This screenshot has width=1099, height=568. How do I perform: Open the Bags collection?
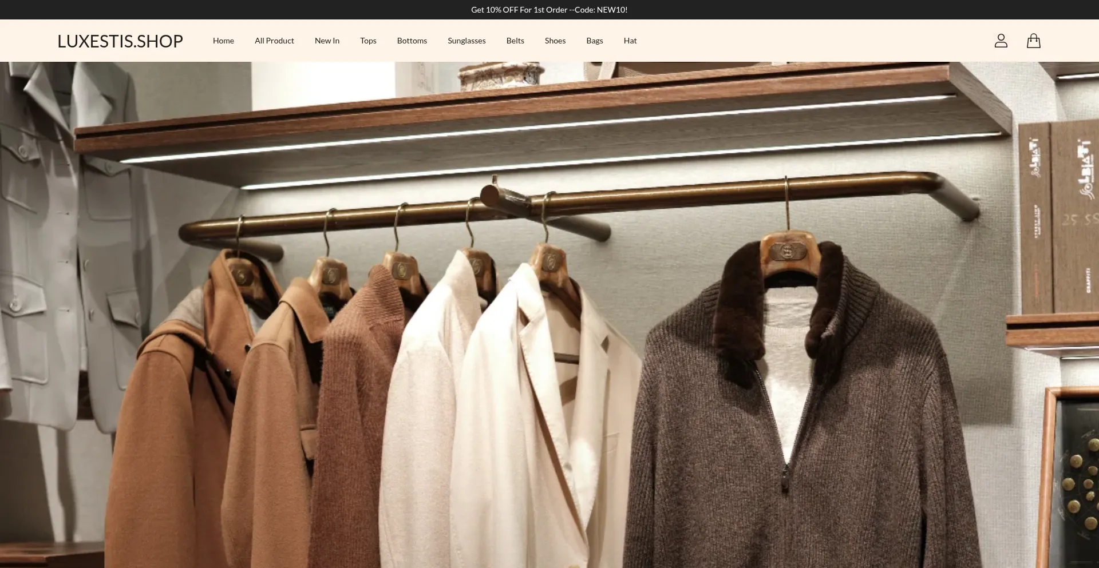click(x=594, y=40)
